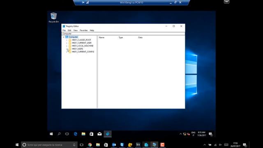Open Task View on the host taskbar
263x148 pixels.
point(81,145)
